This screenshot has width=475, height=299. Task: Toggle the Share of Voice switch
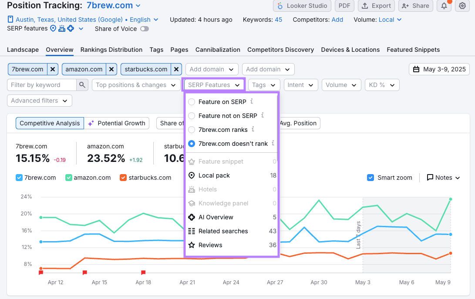(144, 29)
